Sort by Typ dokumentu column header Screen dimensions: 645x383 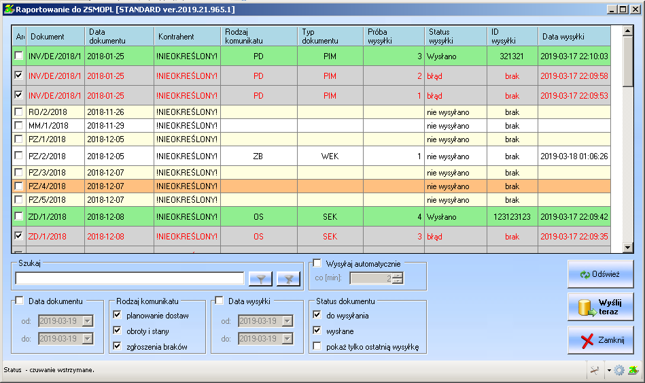tap(330, 36)
